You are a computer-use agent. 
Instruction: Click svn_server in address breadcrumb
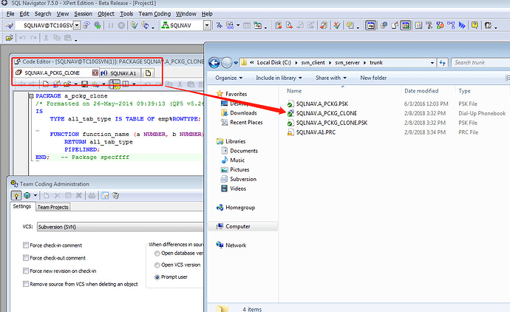click(x=347, y=63)
